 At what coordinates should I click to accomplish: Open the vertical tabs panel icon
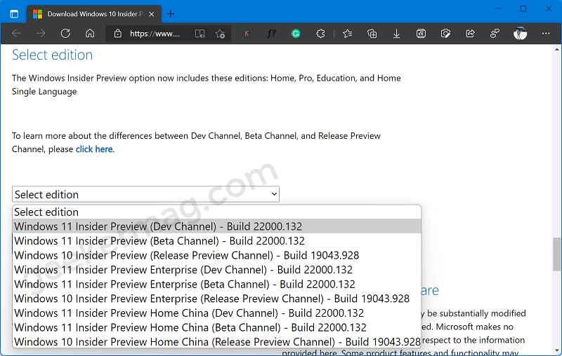[14, 14]
